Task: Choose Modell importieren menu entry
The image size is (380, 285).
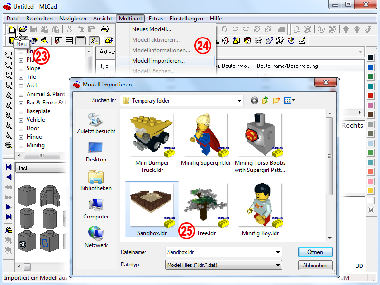Action: coord(166,61)
